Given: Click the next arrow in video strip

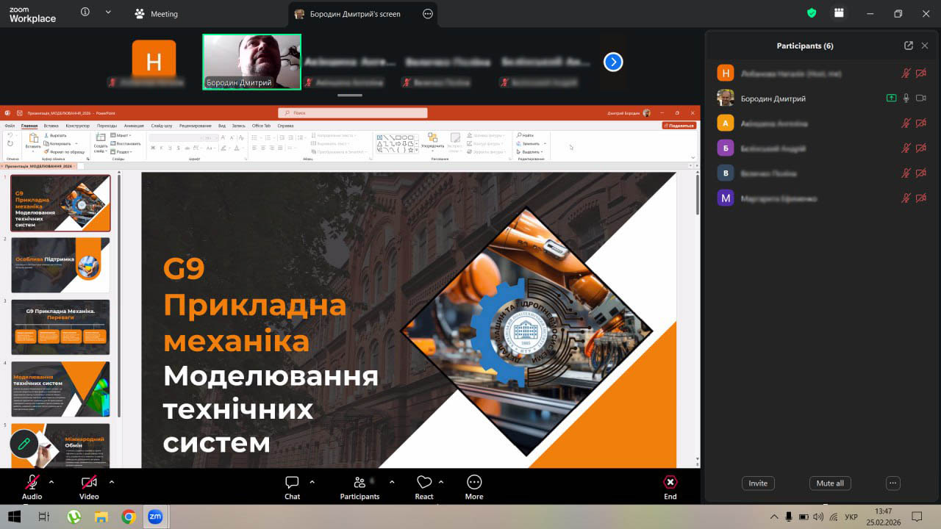Looking at the screenshot, I should point(613,62).
